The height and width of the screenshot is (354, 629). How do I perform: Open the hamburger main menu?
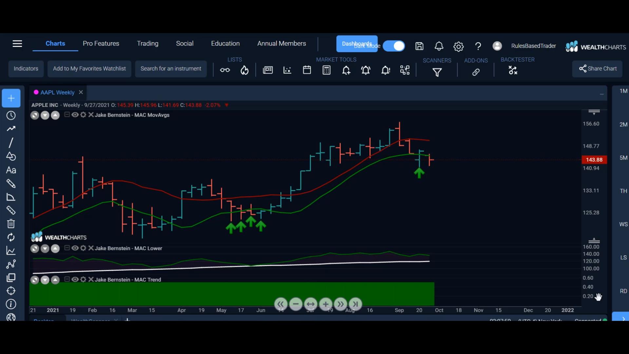coord(17,44)
